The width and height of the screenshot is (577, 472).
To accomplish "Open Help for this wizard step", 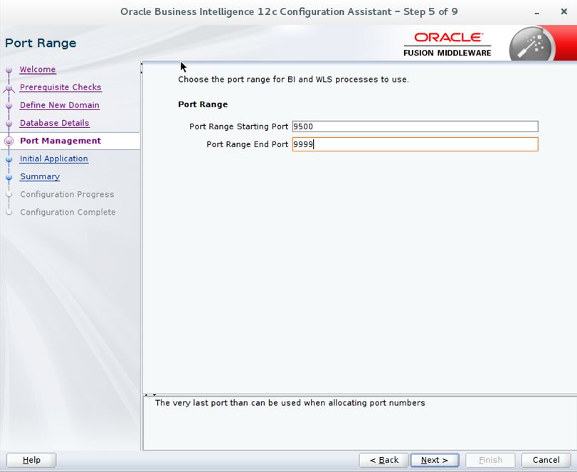I will pyautogui.click(x=30, y=459).
